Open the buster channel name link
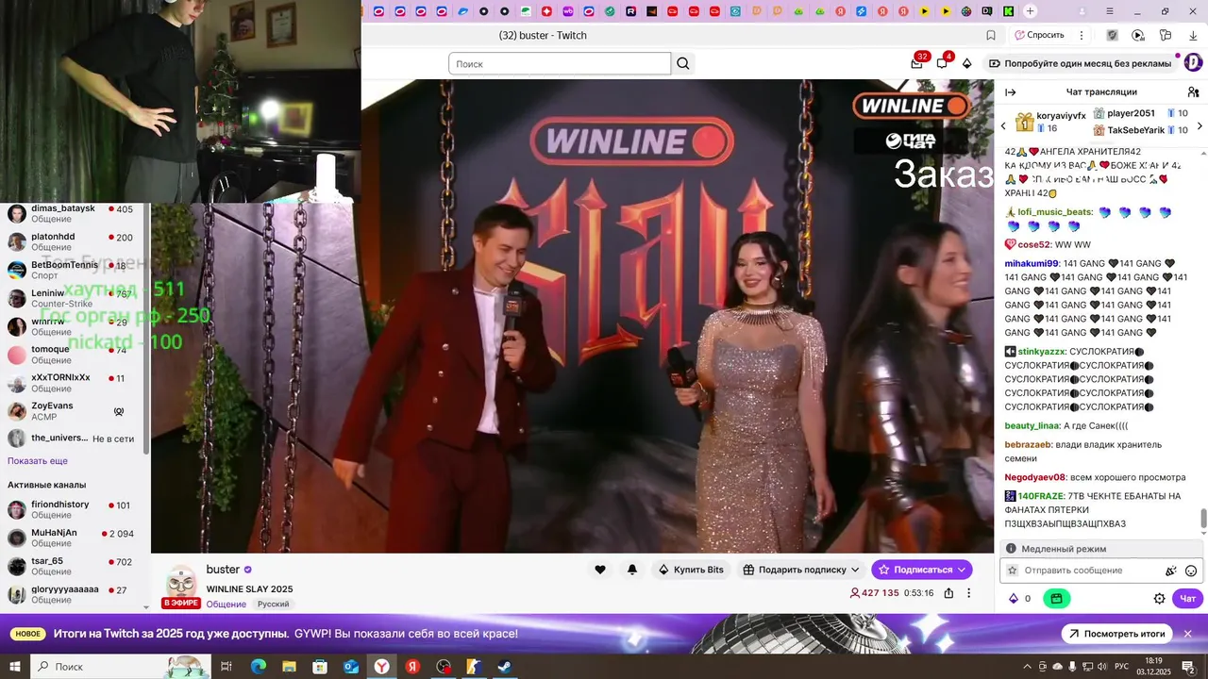 [223, 570]
